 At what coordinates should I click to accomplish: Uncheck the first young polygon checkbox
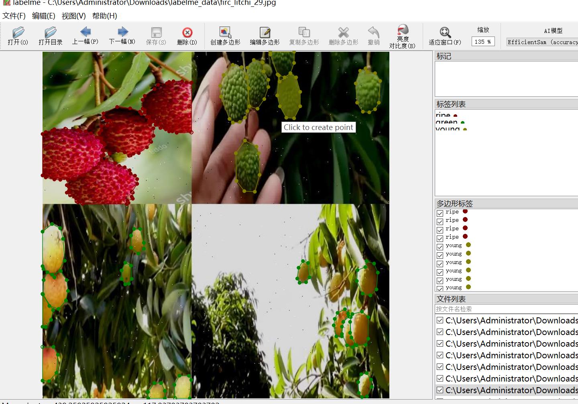pos(440,247)
